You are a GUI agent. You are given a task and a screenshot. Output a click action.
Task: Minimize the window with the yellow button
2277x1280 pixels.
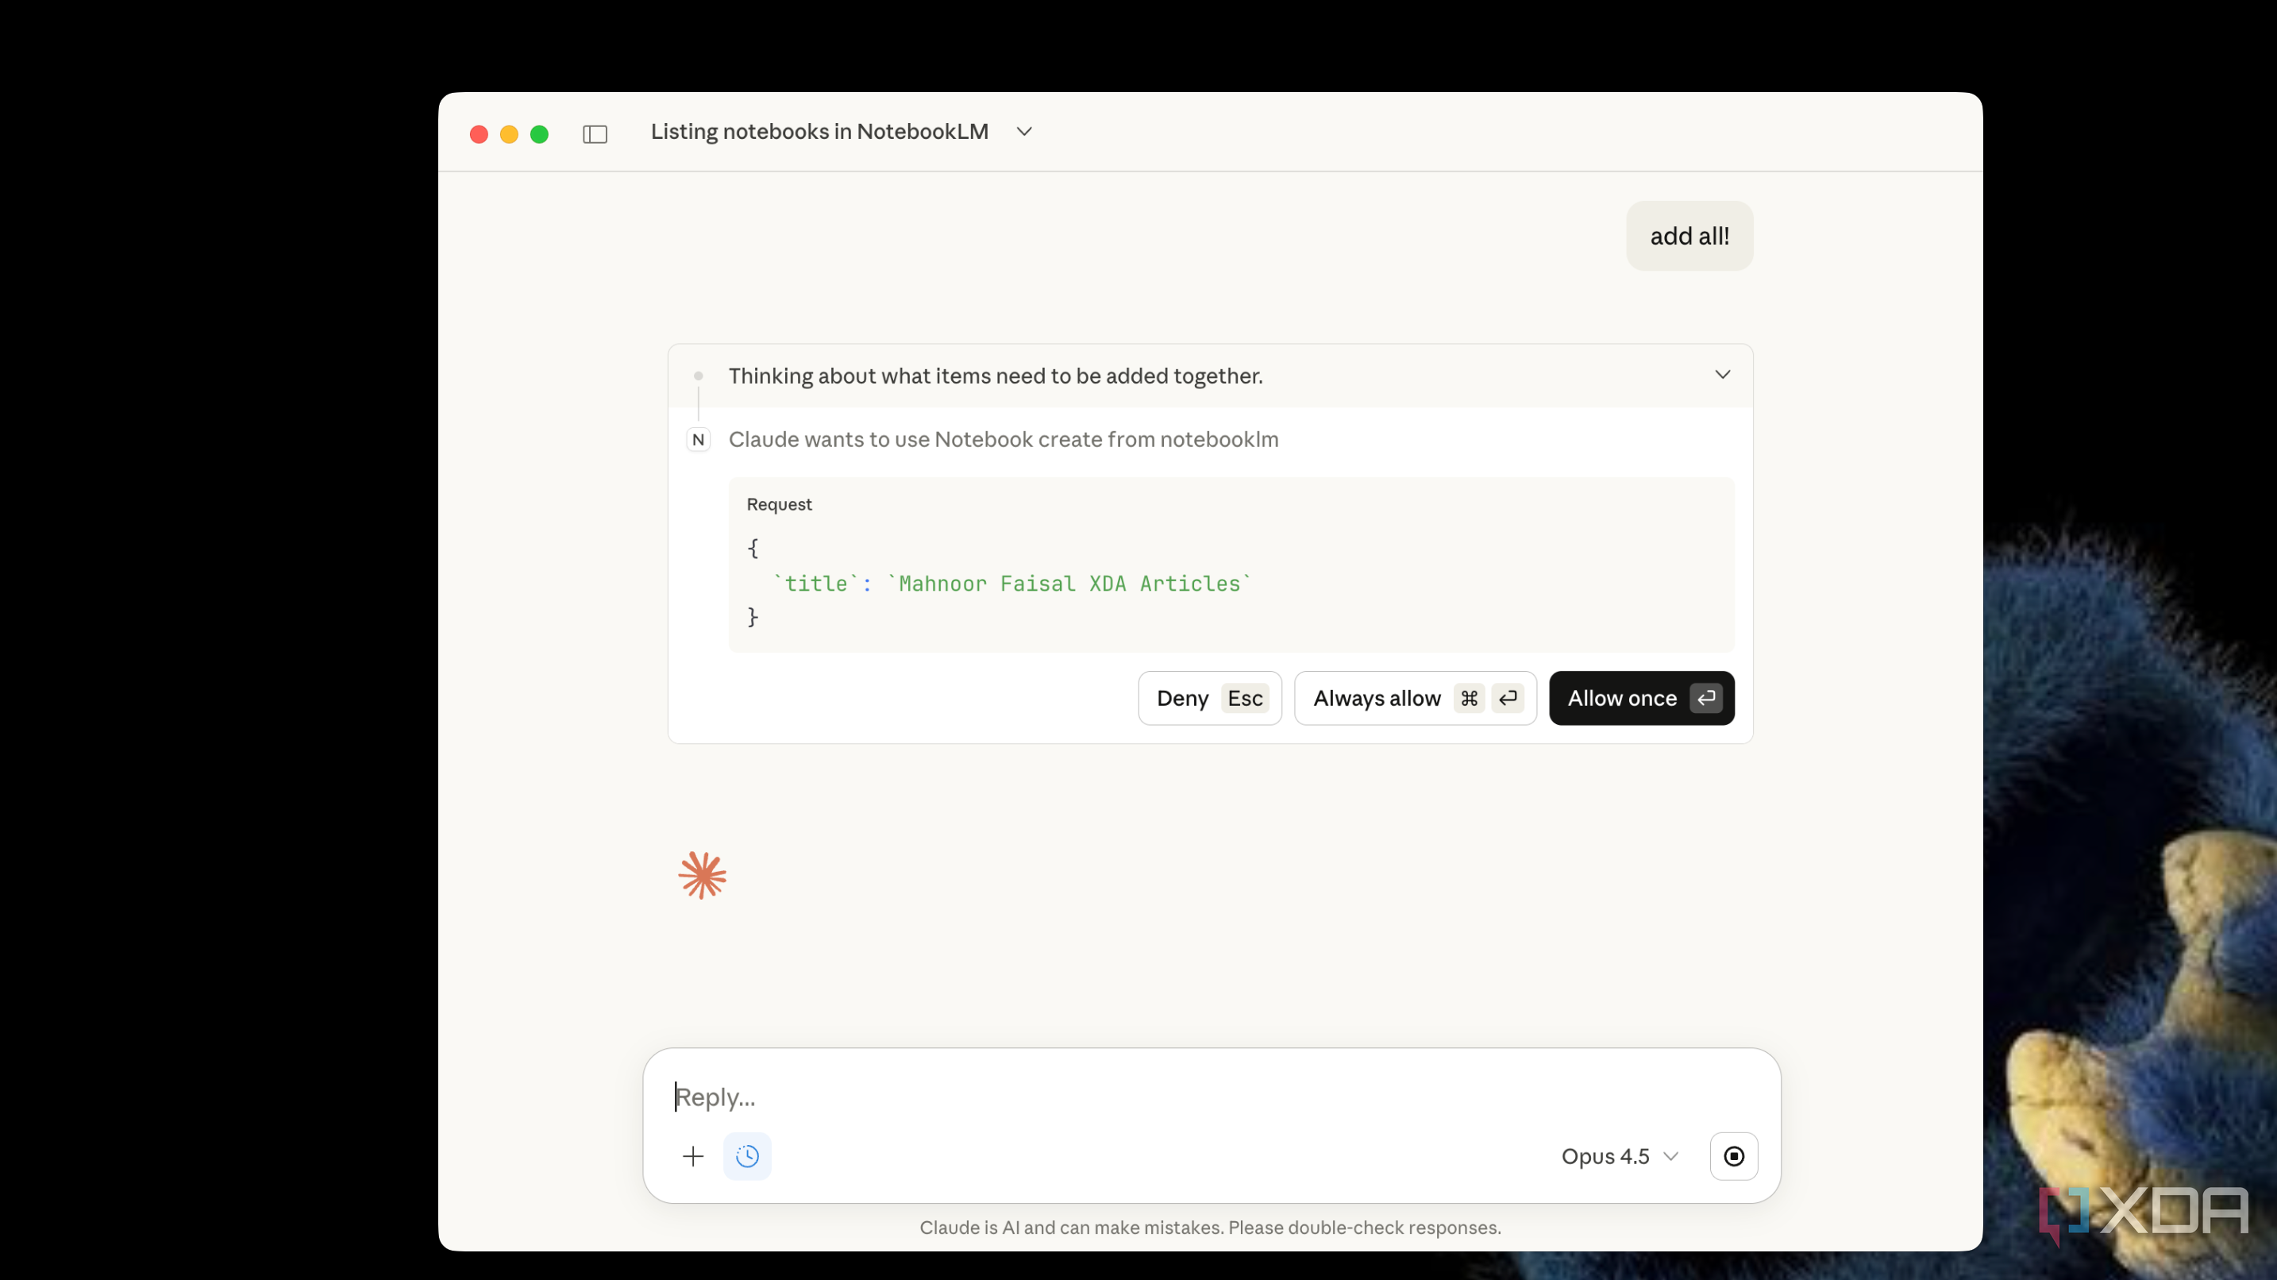coord(509,133)
